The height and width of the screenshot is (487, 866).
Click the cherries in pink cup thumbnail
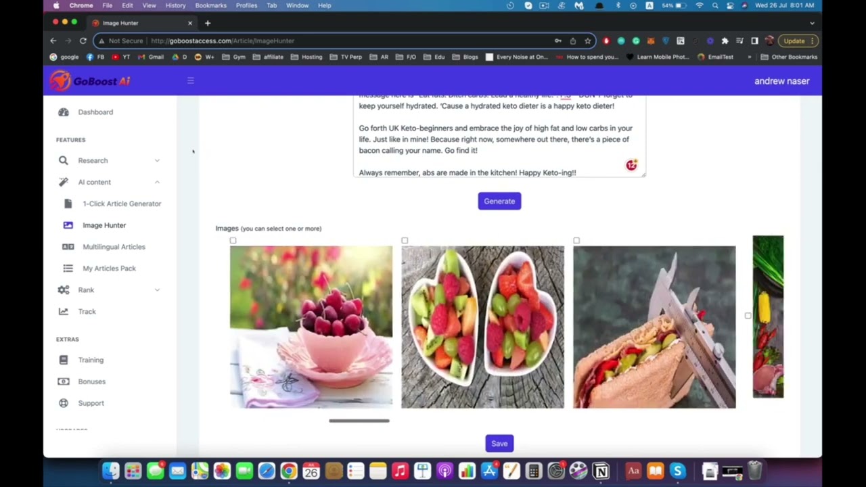(x=311, y=327)
